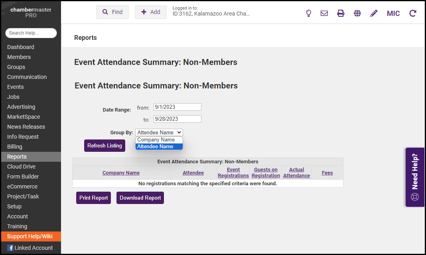This screenshot has width=426, height=255.
Task: Click the from date input field
Action: (x=177, y=107)
